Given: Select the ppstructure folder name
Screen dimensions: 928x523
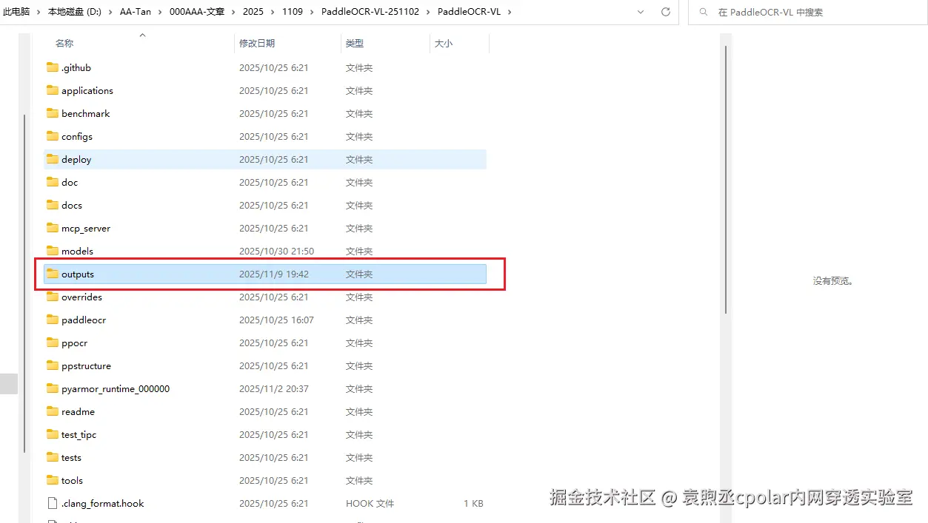Looking at the screenshot, I should 86,365.
